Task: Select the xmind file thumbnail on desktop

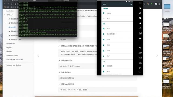Action: point(167,36)
